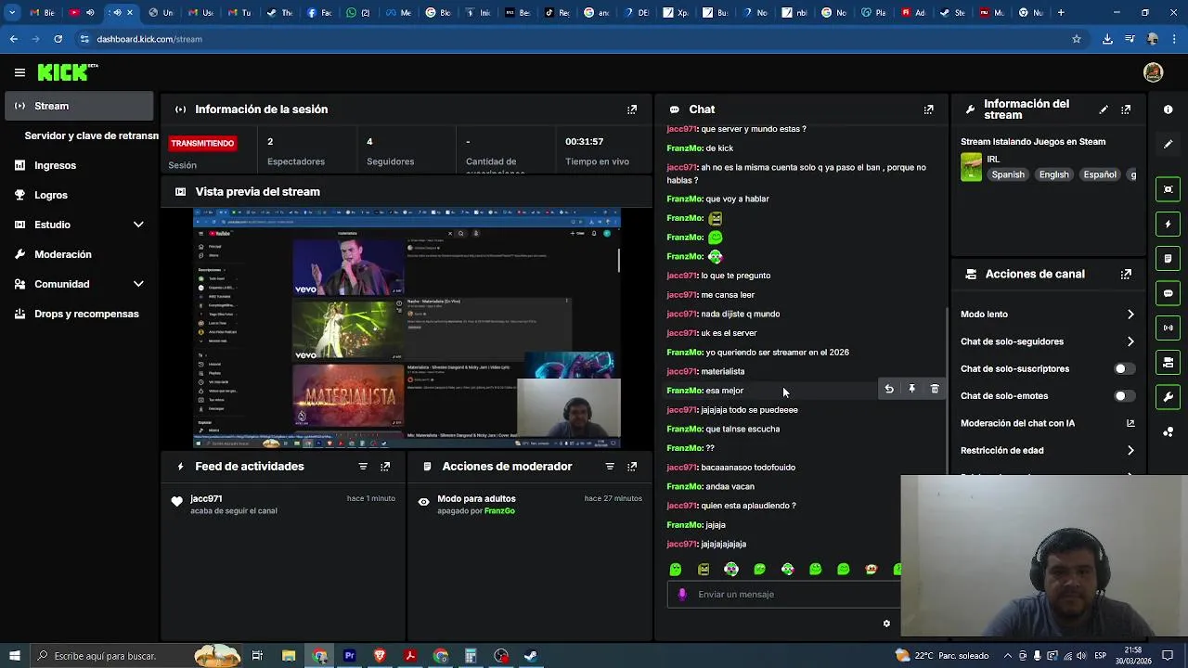Insert the red-faced emote in quick emotes row

871,570
